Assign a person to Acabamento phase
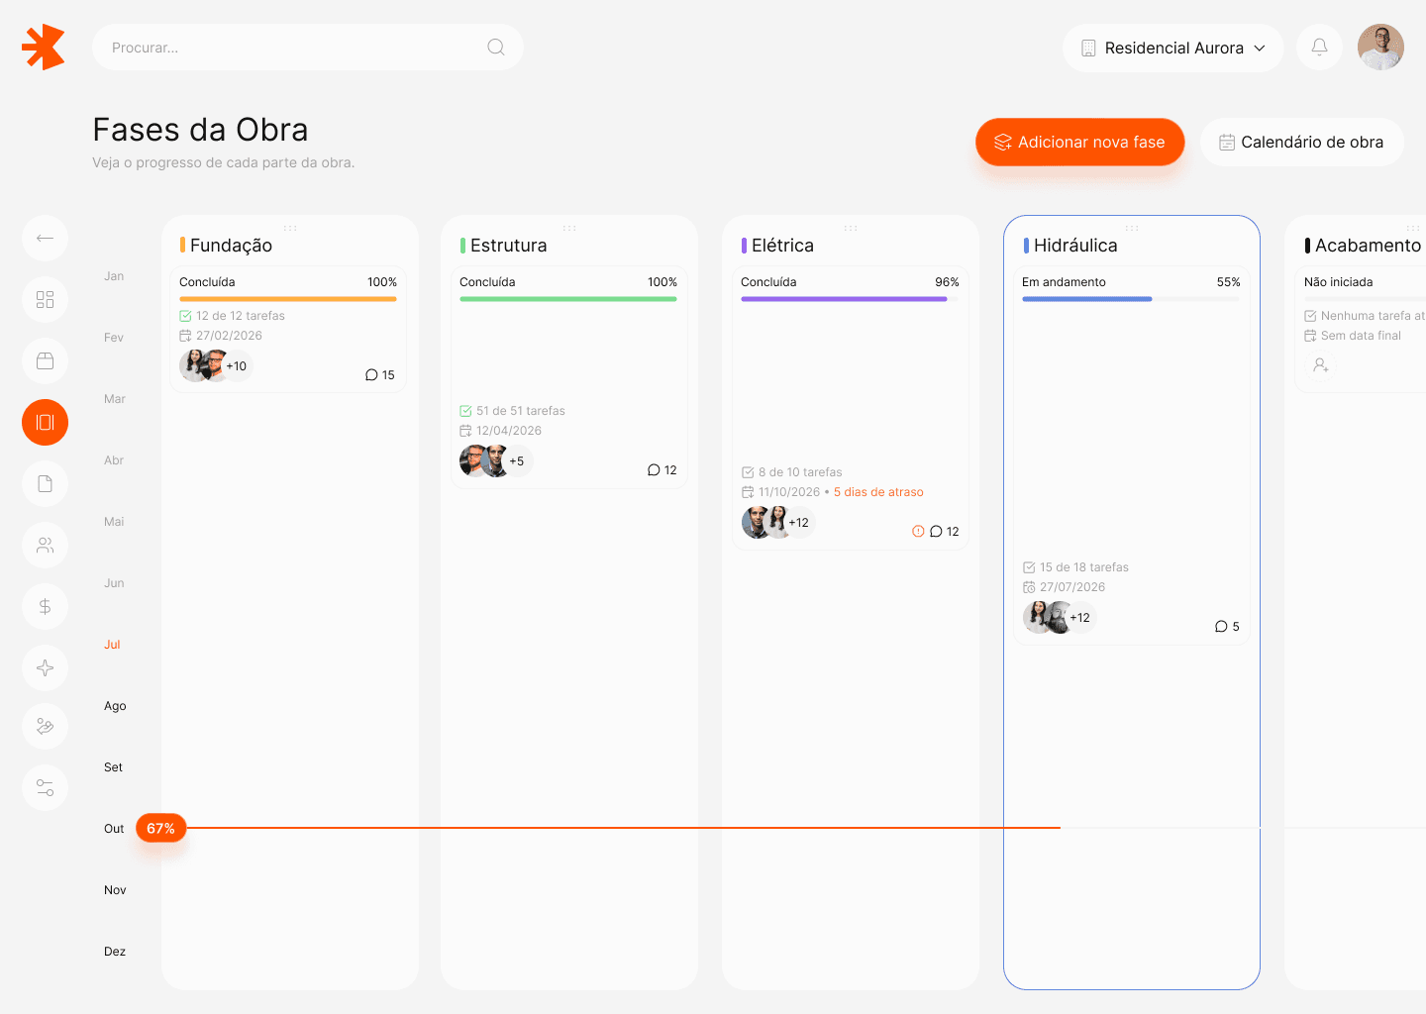1426x1014 pixels. [x=1320, y=365]
